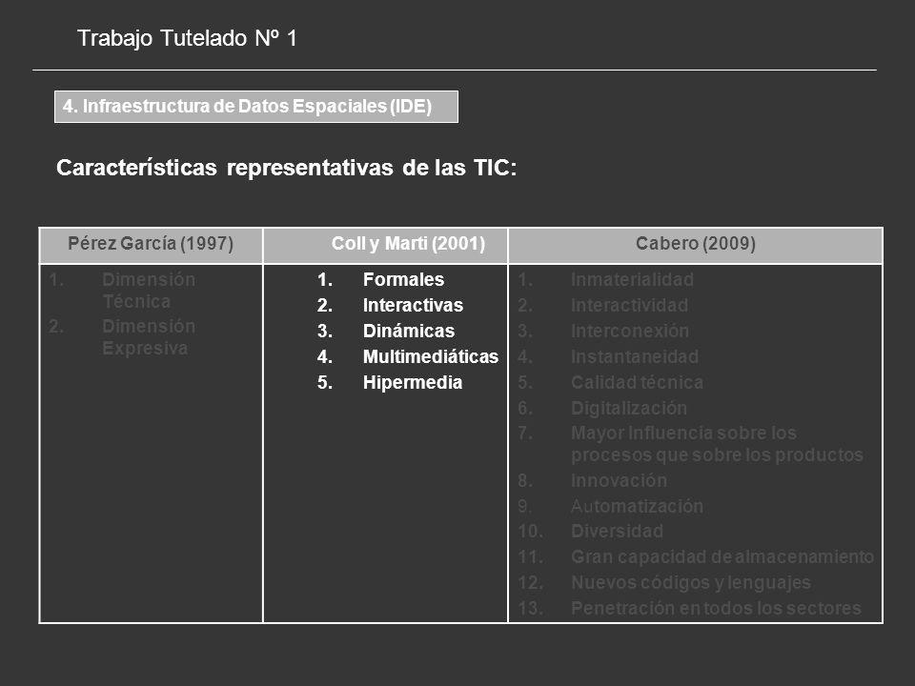Image resolution: width=915 pixels, height=686 pixels.
Task: Select the 'Cabero (2009)' column header
Action: coord(695,245)
